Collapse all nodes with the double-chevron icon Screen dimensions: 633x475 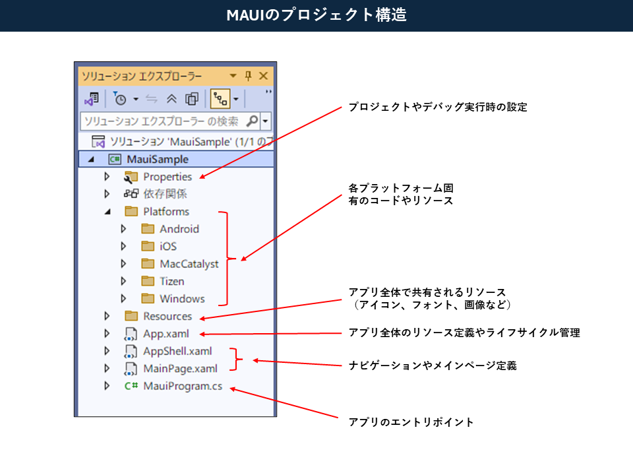coord(171,99)
